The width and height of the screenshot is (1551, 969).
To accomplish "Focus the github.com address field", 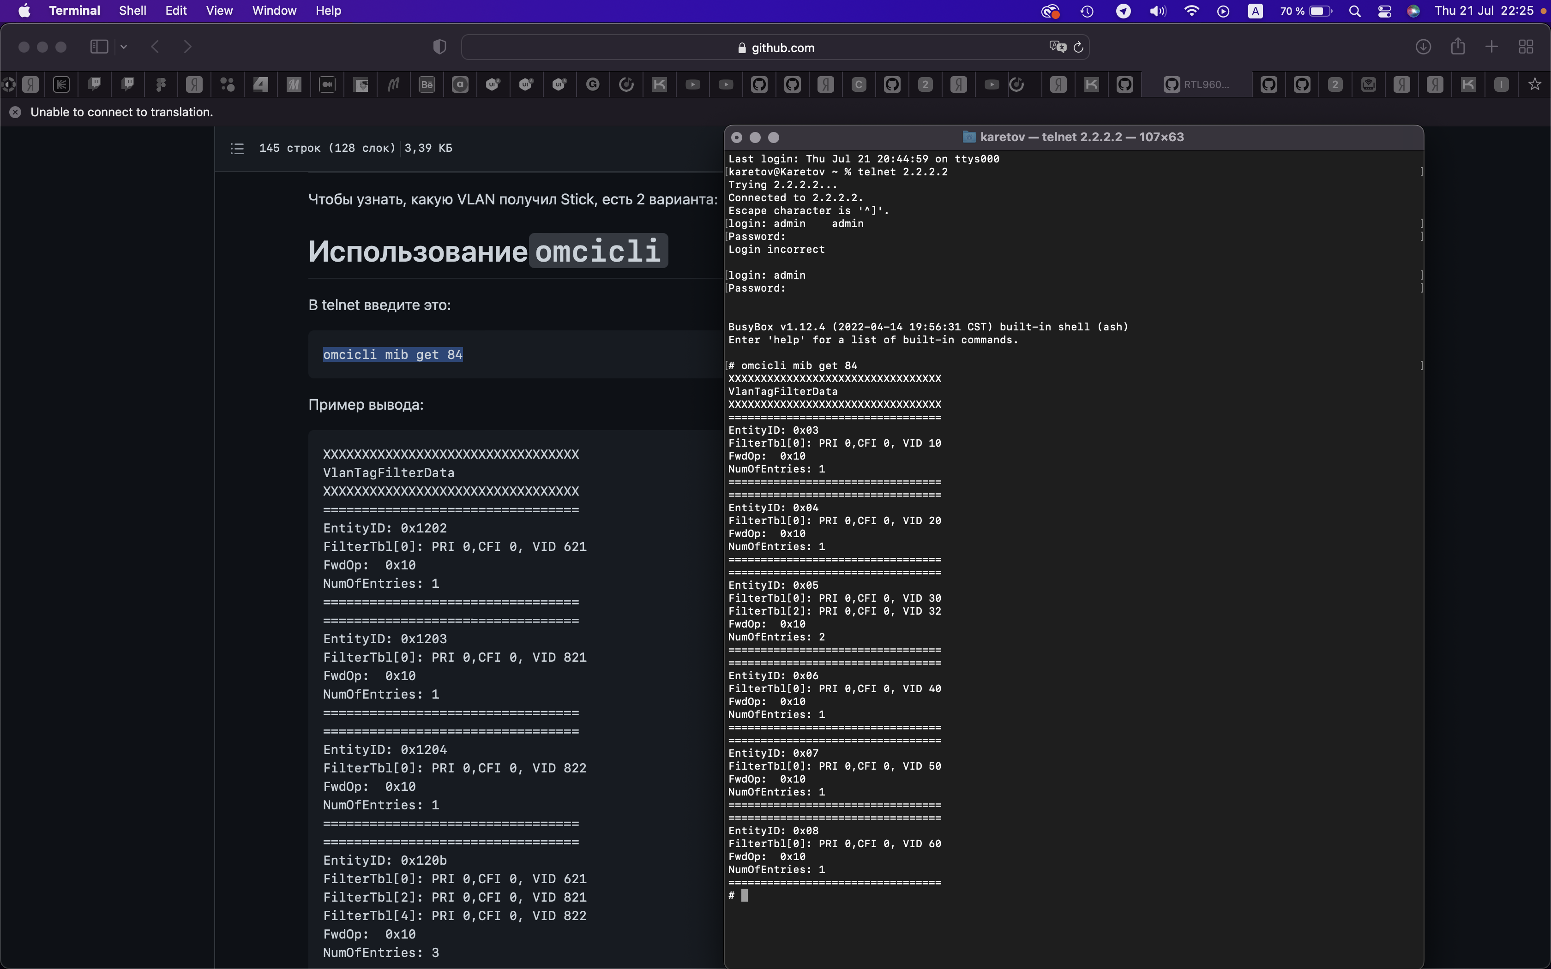I will 775,48.
